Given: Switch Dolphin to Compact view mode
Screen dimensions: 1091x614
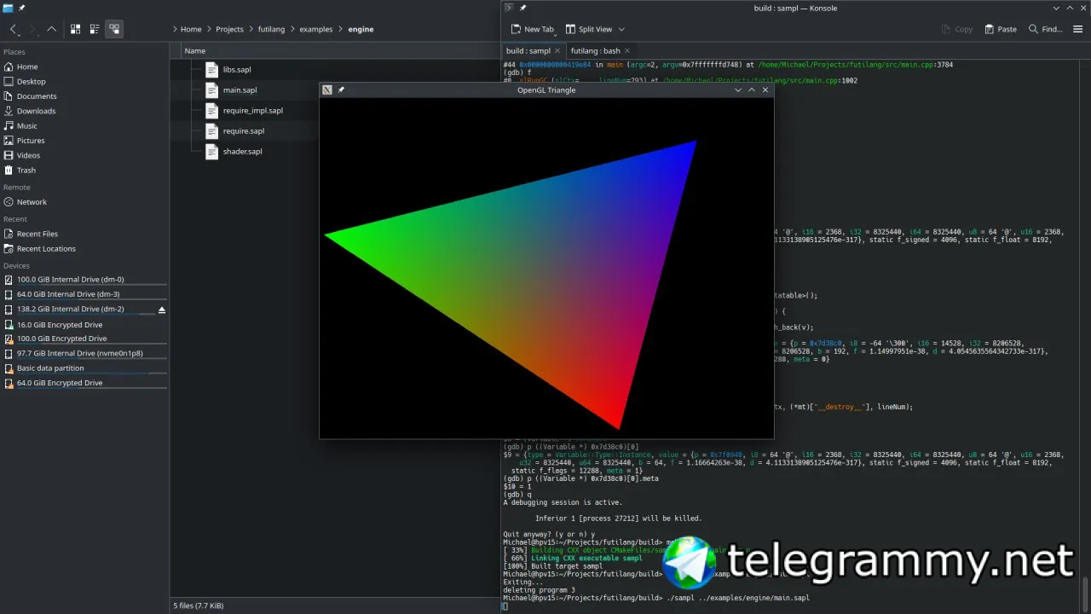Looking at the screenshot, I should click(94, 29).
